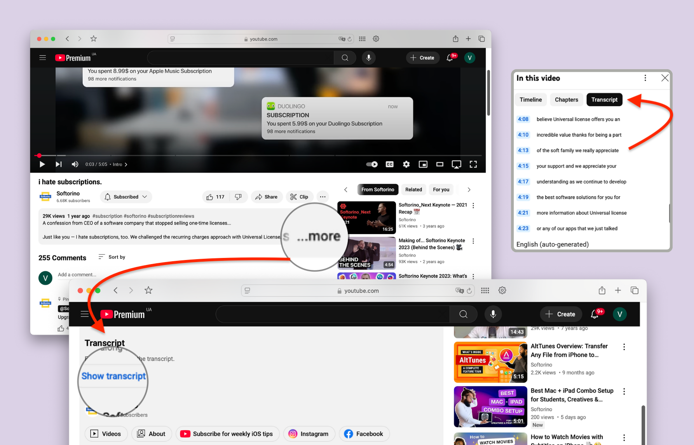This screenshot has height=445, width=694.
Task: Open Softorino_Next Keynote 2021 video thumbnail
Action: point(366,218)
